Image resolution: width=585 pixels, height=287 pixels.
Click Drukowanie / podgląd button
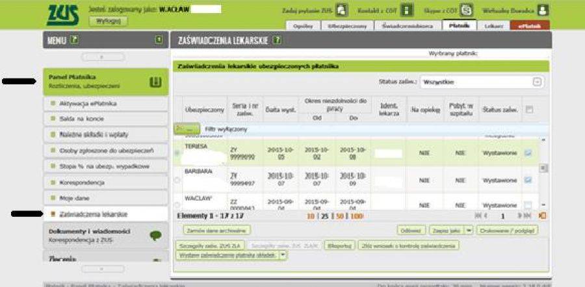(x=507, y=230)
